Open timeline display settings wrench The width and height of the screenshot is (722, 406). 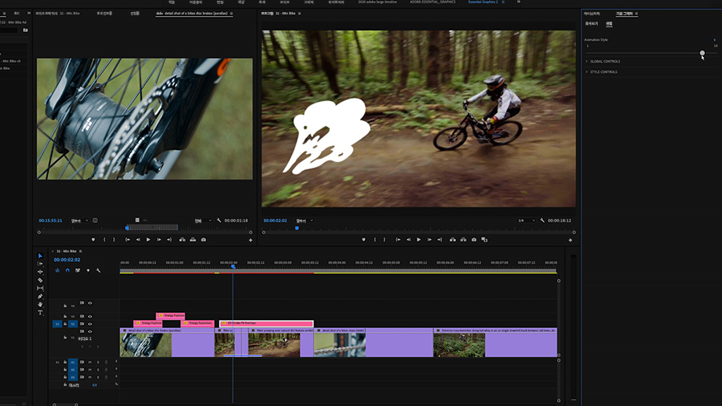(x=98, y=270)
